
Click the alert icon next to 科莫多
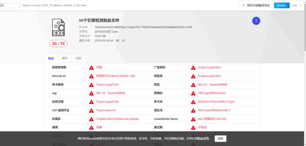[x=91, y=119]
